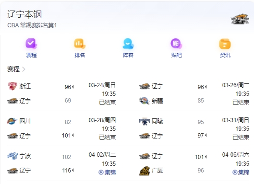Click Liaoning's score 69
Viewport: 254px width, 184px height.
point(68,101)
